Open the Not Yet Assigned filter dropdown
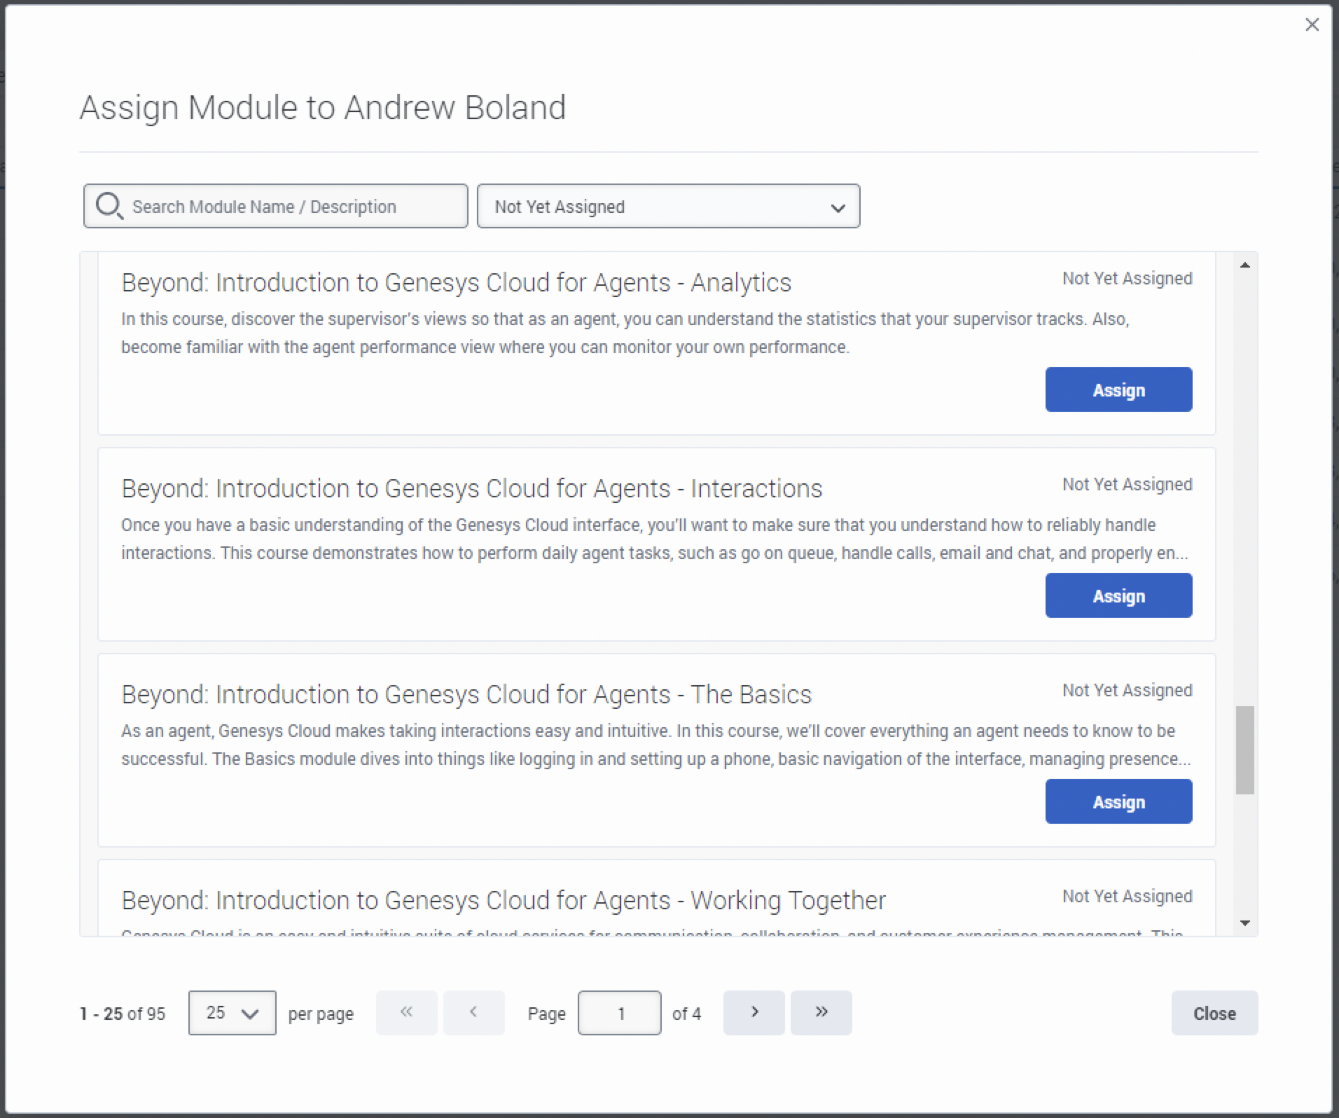This screenshot has width=1339, height=1118. (x=667, y=206)
